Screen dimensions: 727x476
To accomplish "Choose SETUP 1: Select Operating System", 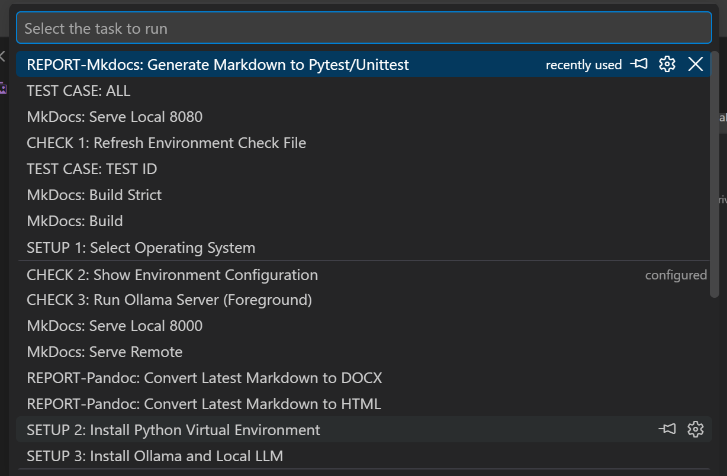I will coord(363,247).
